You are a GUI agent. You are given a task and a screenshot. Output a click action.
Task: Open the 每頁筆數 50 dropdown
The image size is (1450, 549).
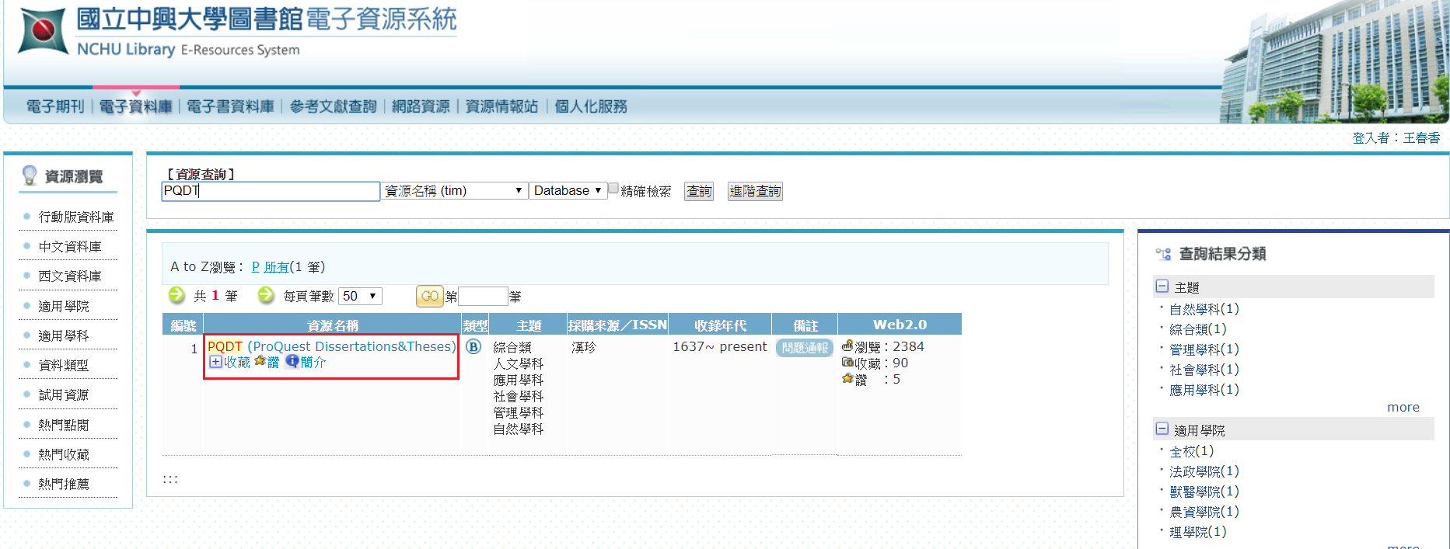click(361, 296)
